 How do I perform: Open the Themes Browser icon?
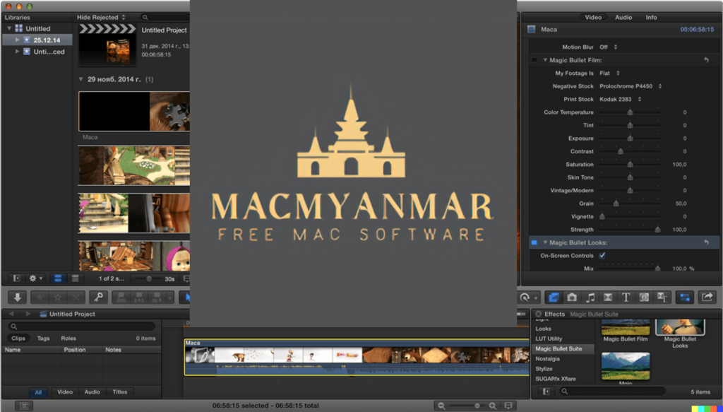[x=662, y=298]
